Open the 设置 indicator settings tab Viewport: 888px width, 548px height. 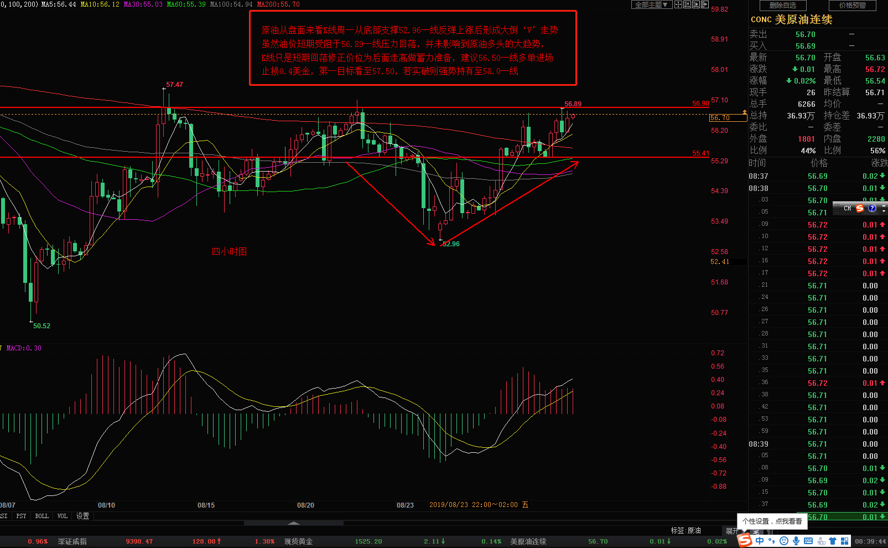(x=83, y=516)
